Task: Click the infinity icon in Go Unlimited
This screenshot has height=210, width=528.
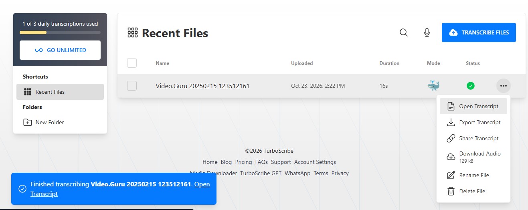Action: coord(38,50)
